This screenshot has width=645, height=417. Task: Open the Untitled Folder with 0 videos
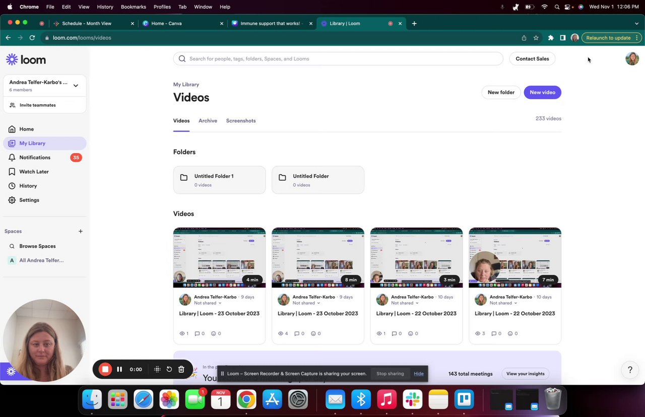point(318,180)
